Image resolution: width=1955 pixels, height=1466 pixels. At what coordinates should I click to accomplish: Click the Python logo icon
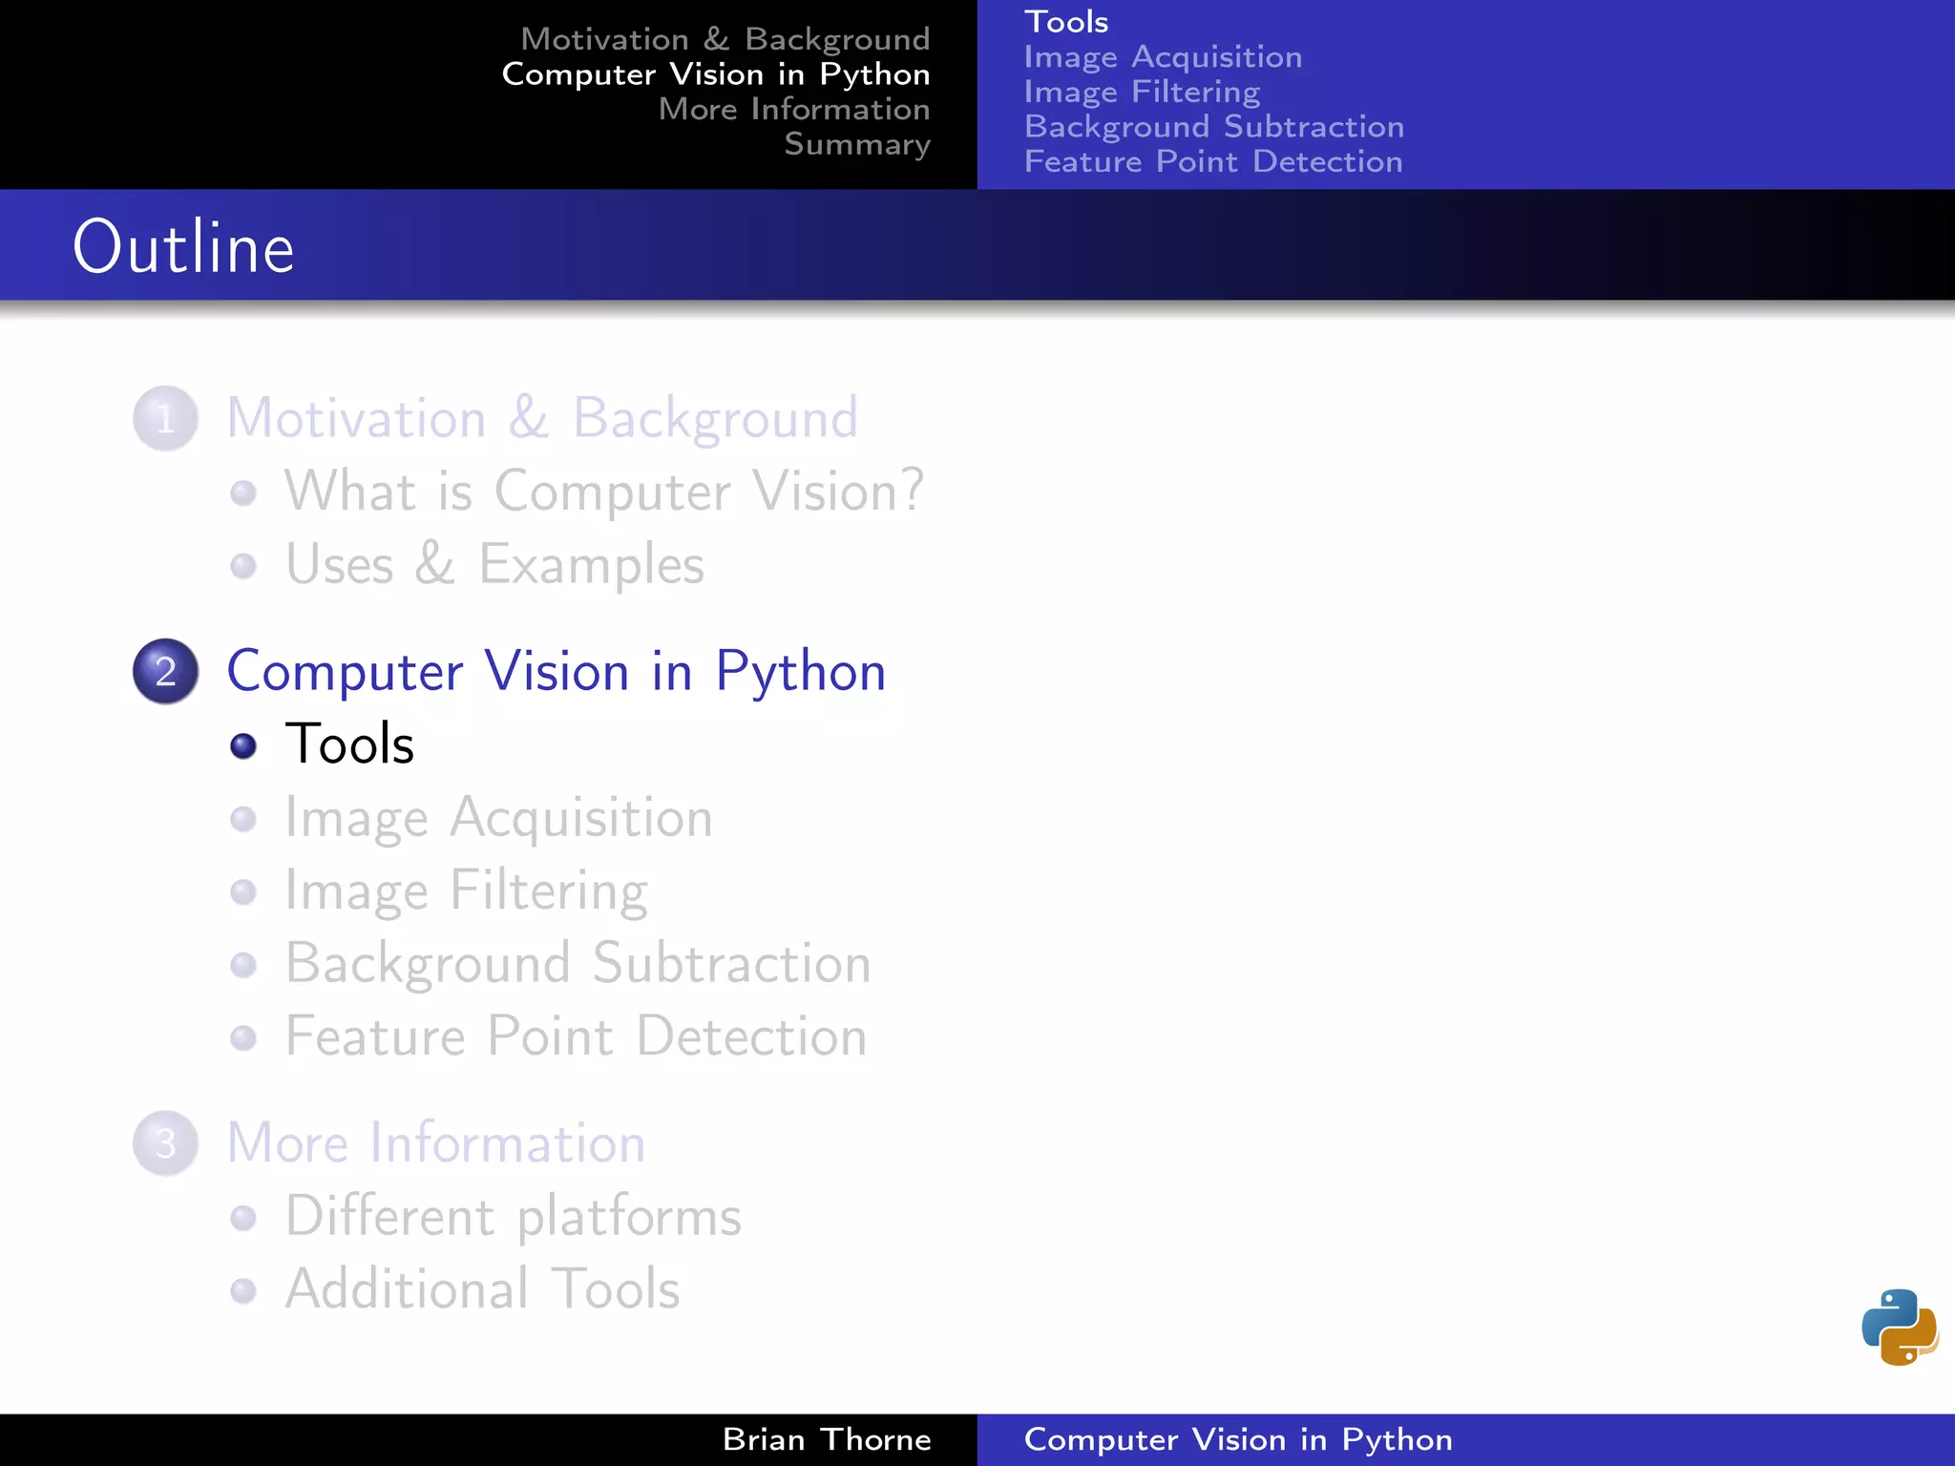(x=1900, y=1327)
